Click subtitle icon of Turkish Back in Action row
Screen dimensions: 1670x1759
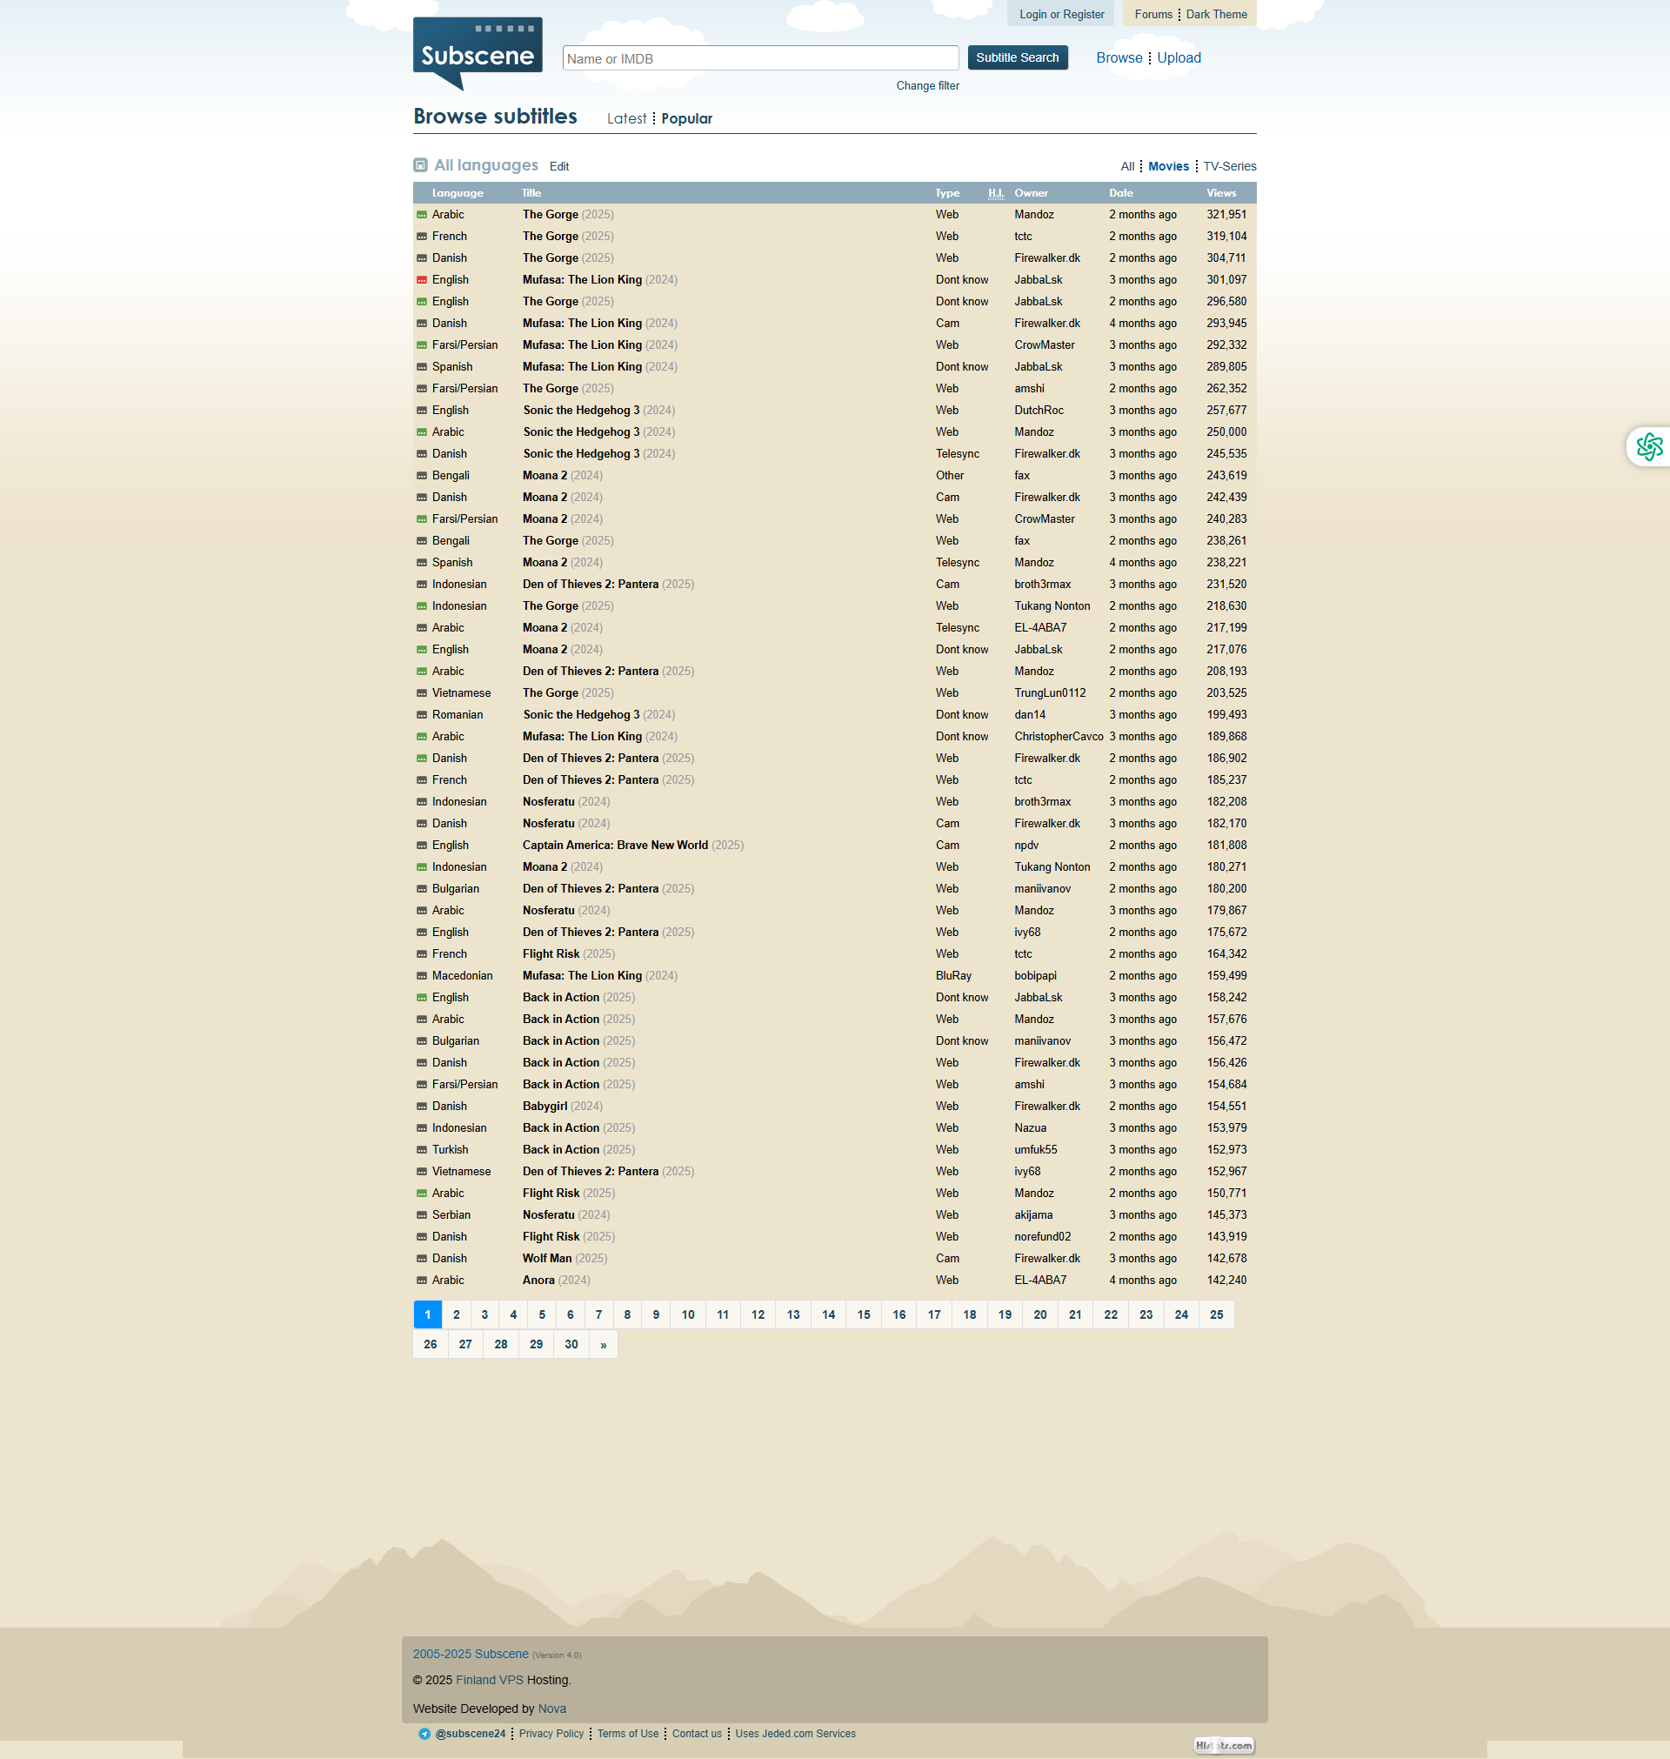pos(422,1149)
